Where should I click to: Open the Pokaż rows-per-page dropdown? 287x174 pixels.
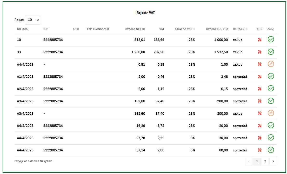coord(32,20)
